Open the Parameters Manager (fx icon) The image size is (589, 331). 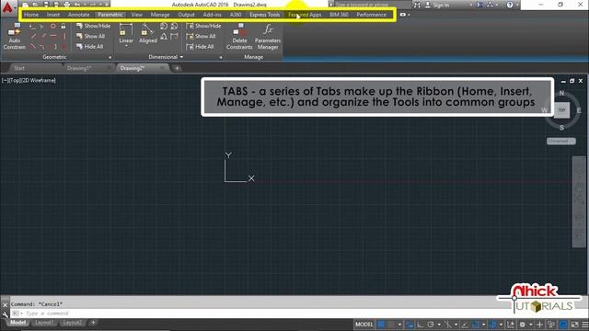click(x=268, y=37)
